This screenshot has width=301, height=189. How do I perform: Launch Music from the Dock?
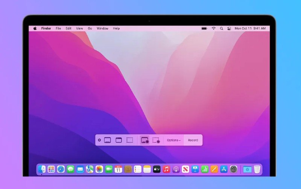(x=166, y=169)
